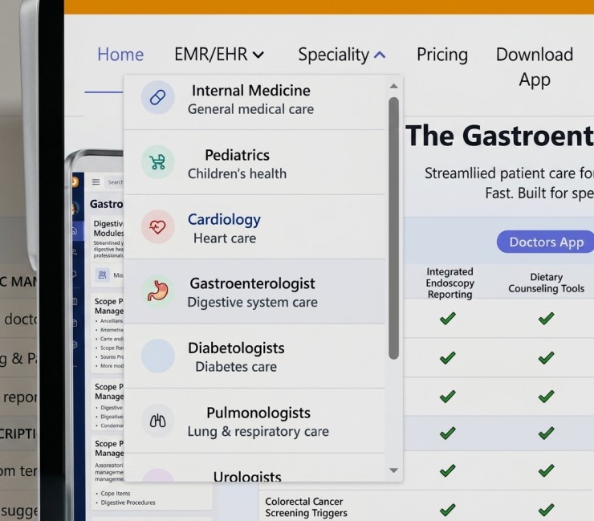Click Endoscopy Reporting checkmark in Colorectal Cancer row
The image size is (594, 521).
(448, 510)
